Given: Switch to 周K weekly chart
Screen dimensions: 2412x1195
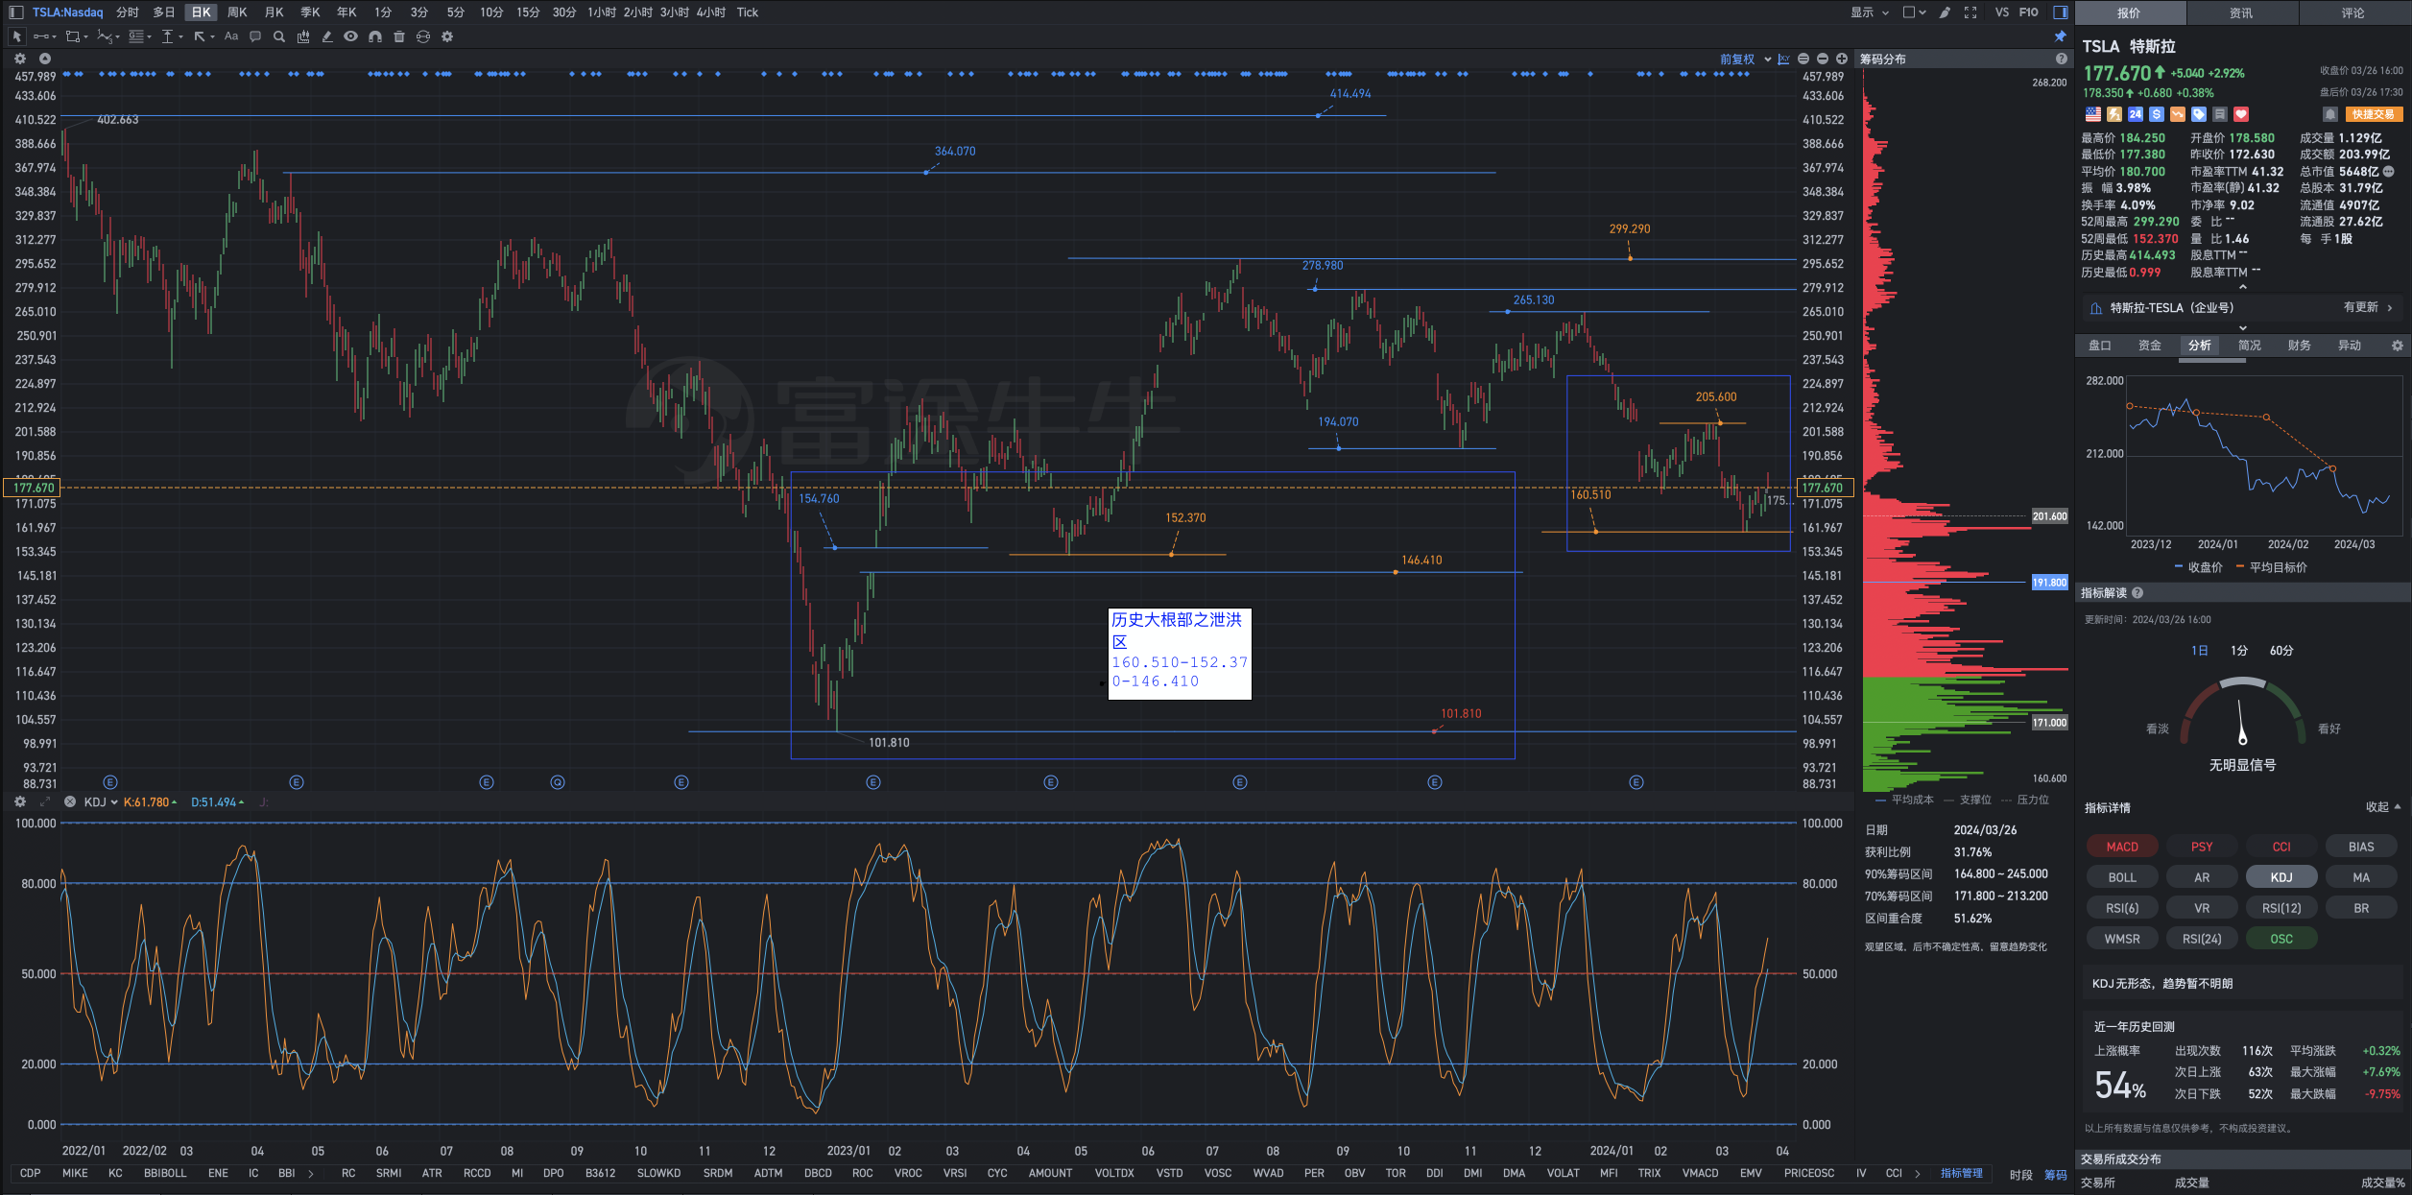Looking at the screenshot, I should tap(237, 12).
